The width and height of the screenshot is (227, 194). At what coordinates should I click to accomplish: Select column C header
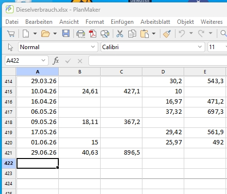click(122, 71)
